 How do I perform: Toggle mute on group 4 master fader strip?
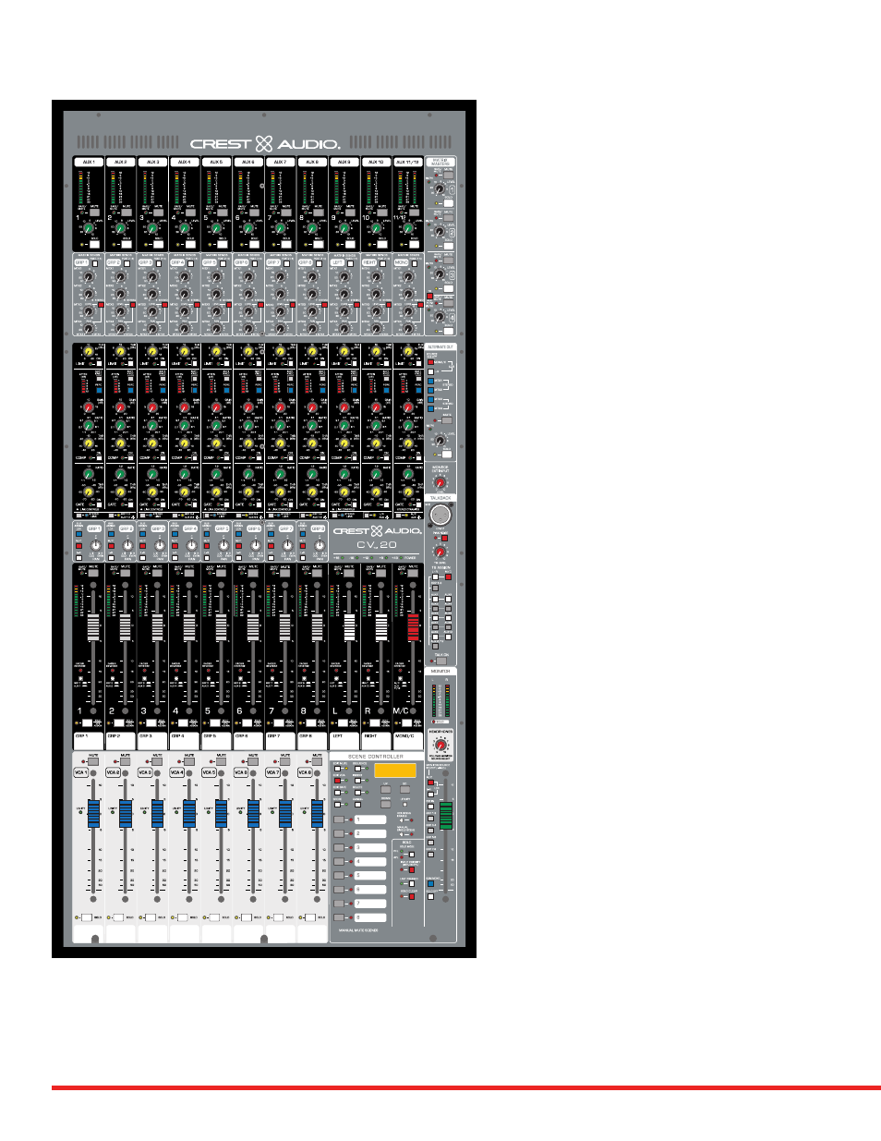(x=189, y=573)
